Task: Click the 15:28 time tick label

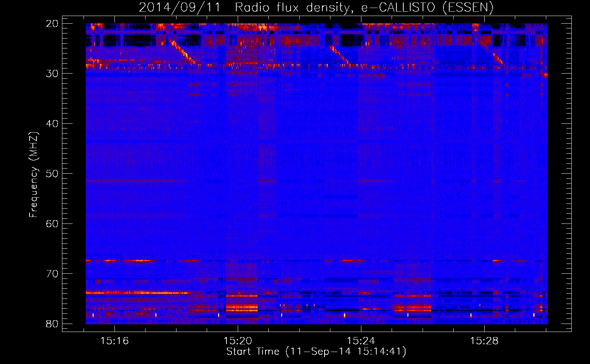Action: coord(484,341)
